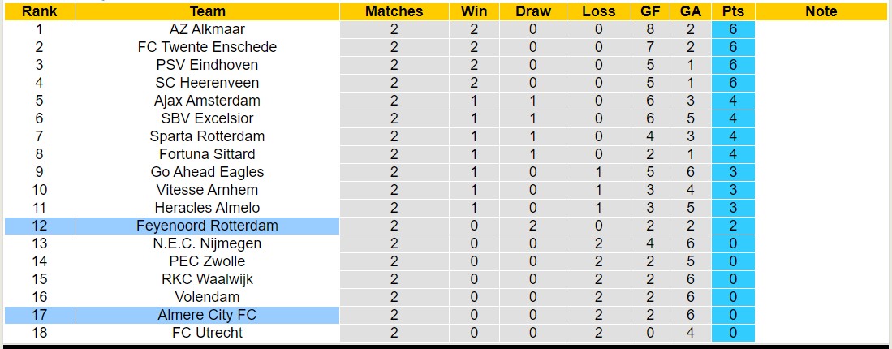Click AZ Alkmaar's points cell
Image resolution: width=892 pixels, height=349 pixels.
tap(733, 29)
